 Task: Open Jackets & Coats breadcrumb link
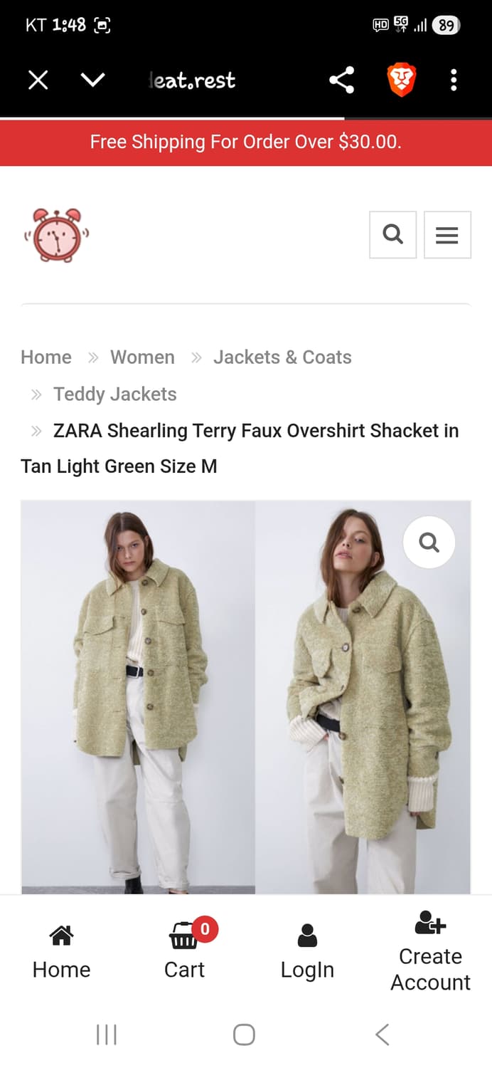click(282, 357)
